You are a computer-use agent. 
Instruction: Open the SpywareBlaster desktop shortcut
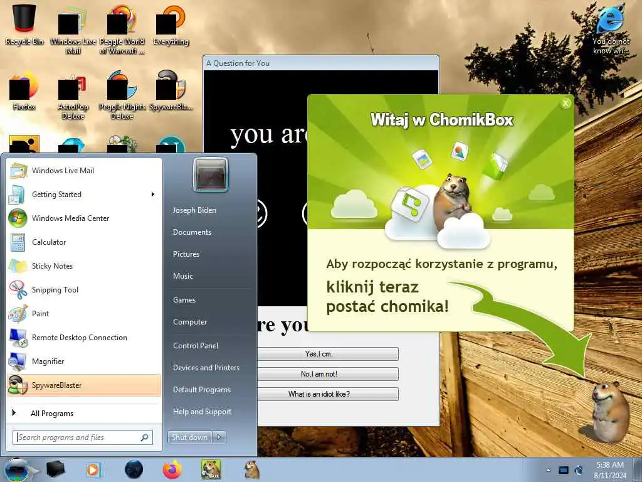click(171, 90)
